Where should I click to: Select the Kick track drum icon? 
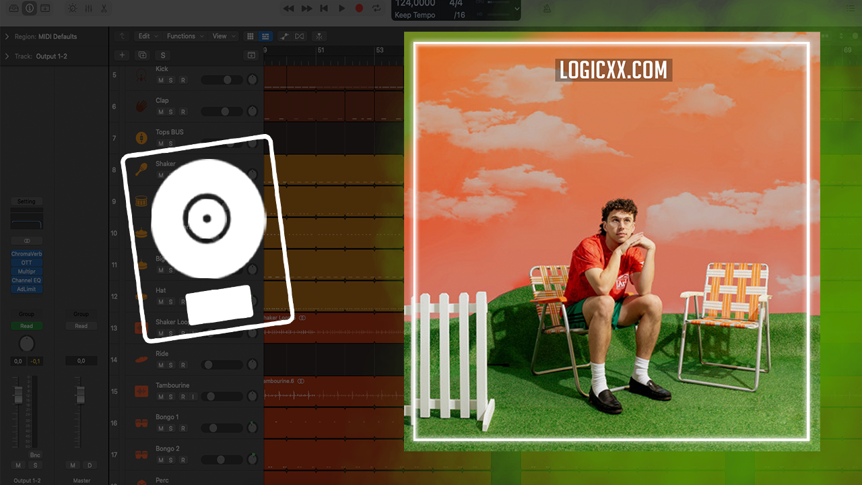click(x=141, y=74)
